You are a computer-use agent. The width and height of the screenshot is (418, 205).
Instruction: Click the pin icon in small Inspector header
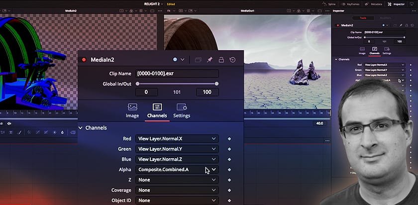[x=401, y=25]
